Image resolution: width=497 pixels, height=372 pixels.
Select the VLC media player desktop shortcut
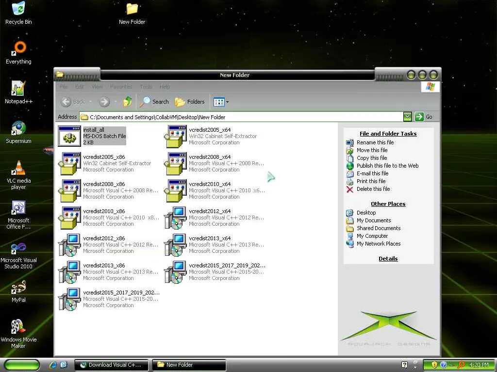click(18, 175)
